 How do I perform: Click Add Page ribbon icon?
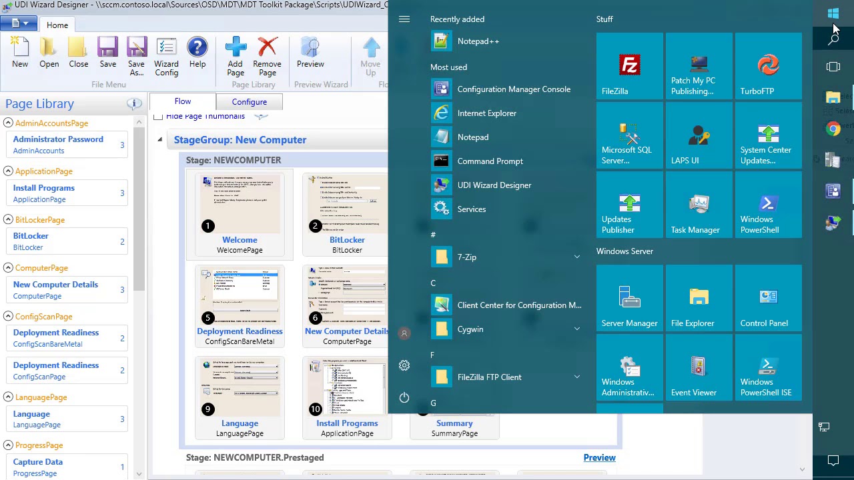coord(235,57)
